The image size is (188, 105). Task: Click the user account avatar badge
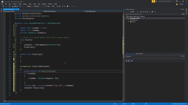(186, 4)
